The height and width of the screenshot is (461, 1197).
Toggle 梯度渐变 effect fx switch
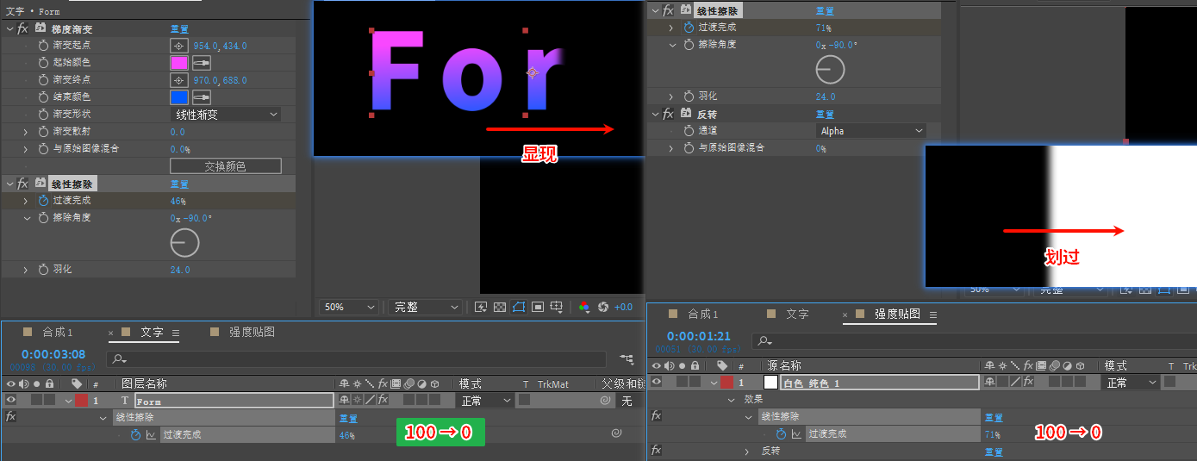(x=22, y=28)
